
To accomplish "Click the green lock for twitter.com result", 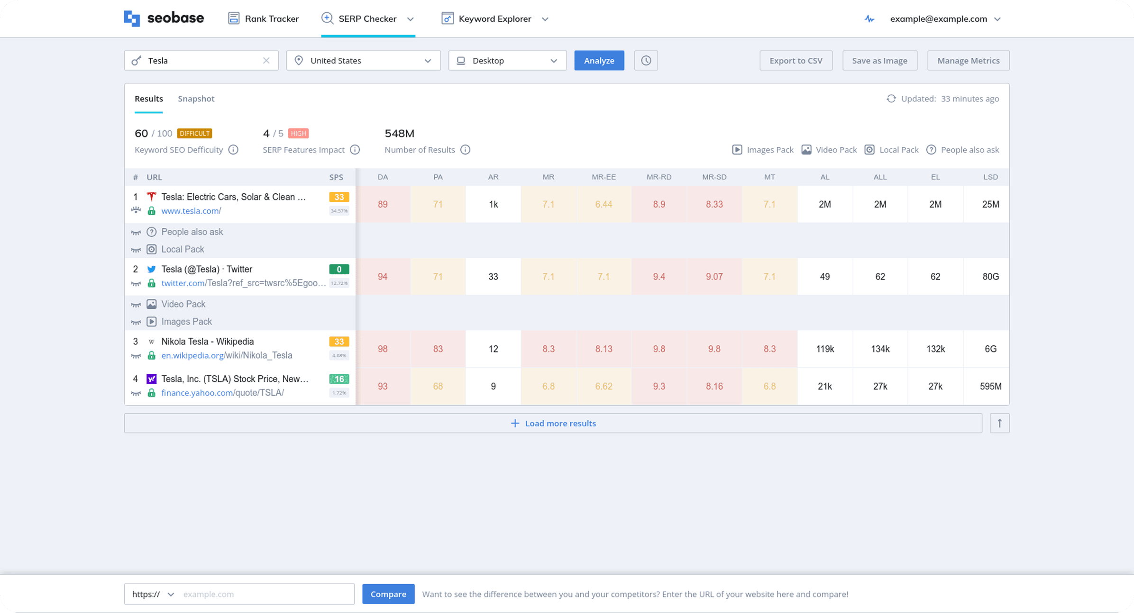I will [x=151, y=283].
